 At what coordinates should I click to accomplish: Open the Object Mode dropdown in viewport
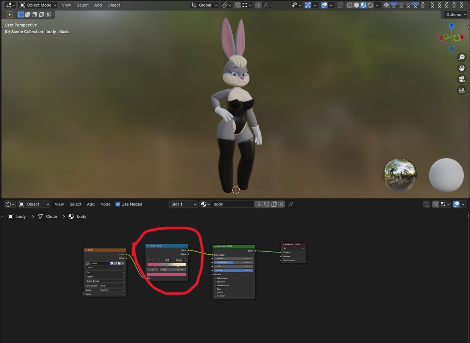38,5
